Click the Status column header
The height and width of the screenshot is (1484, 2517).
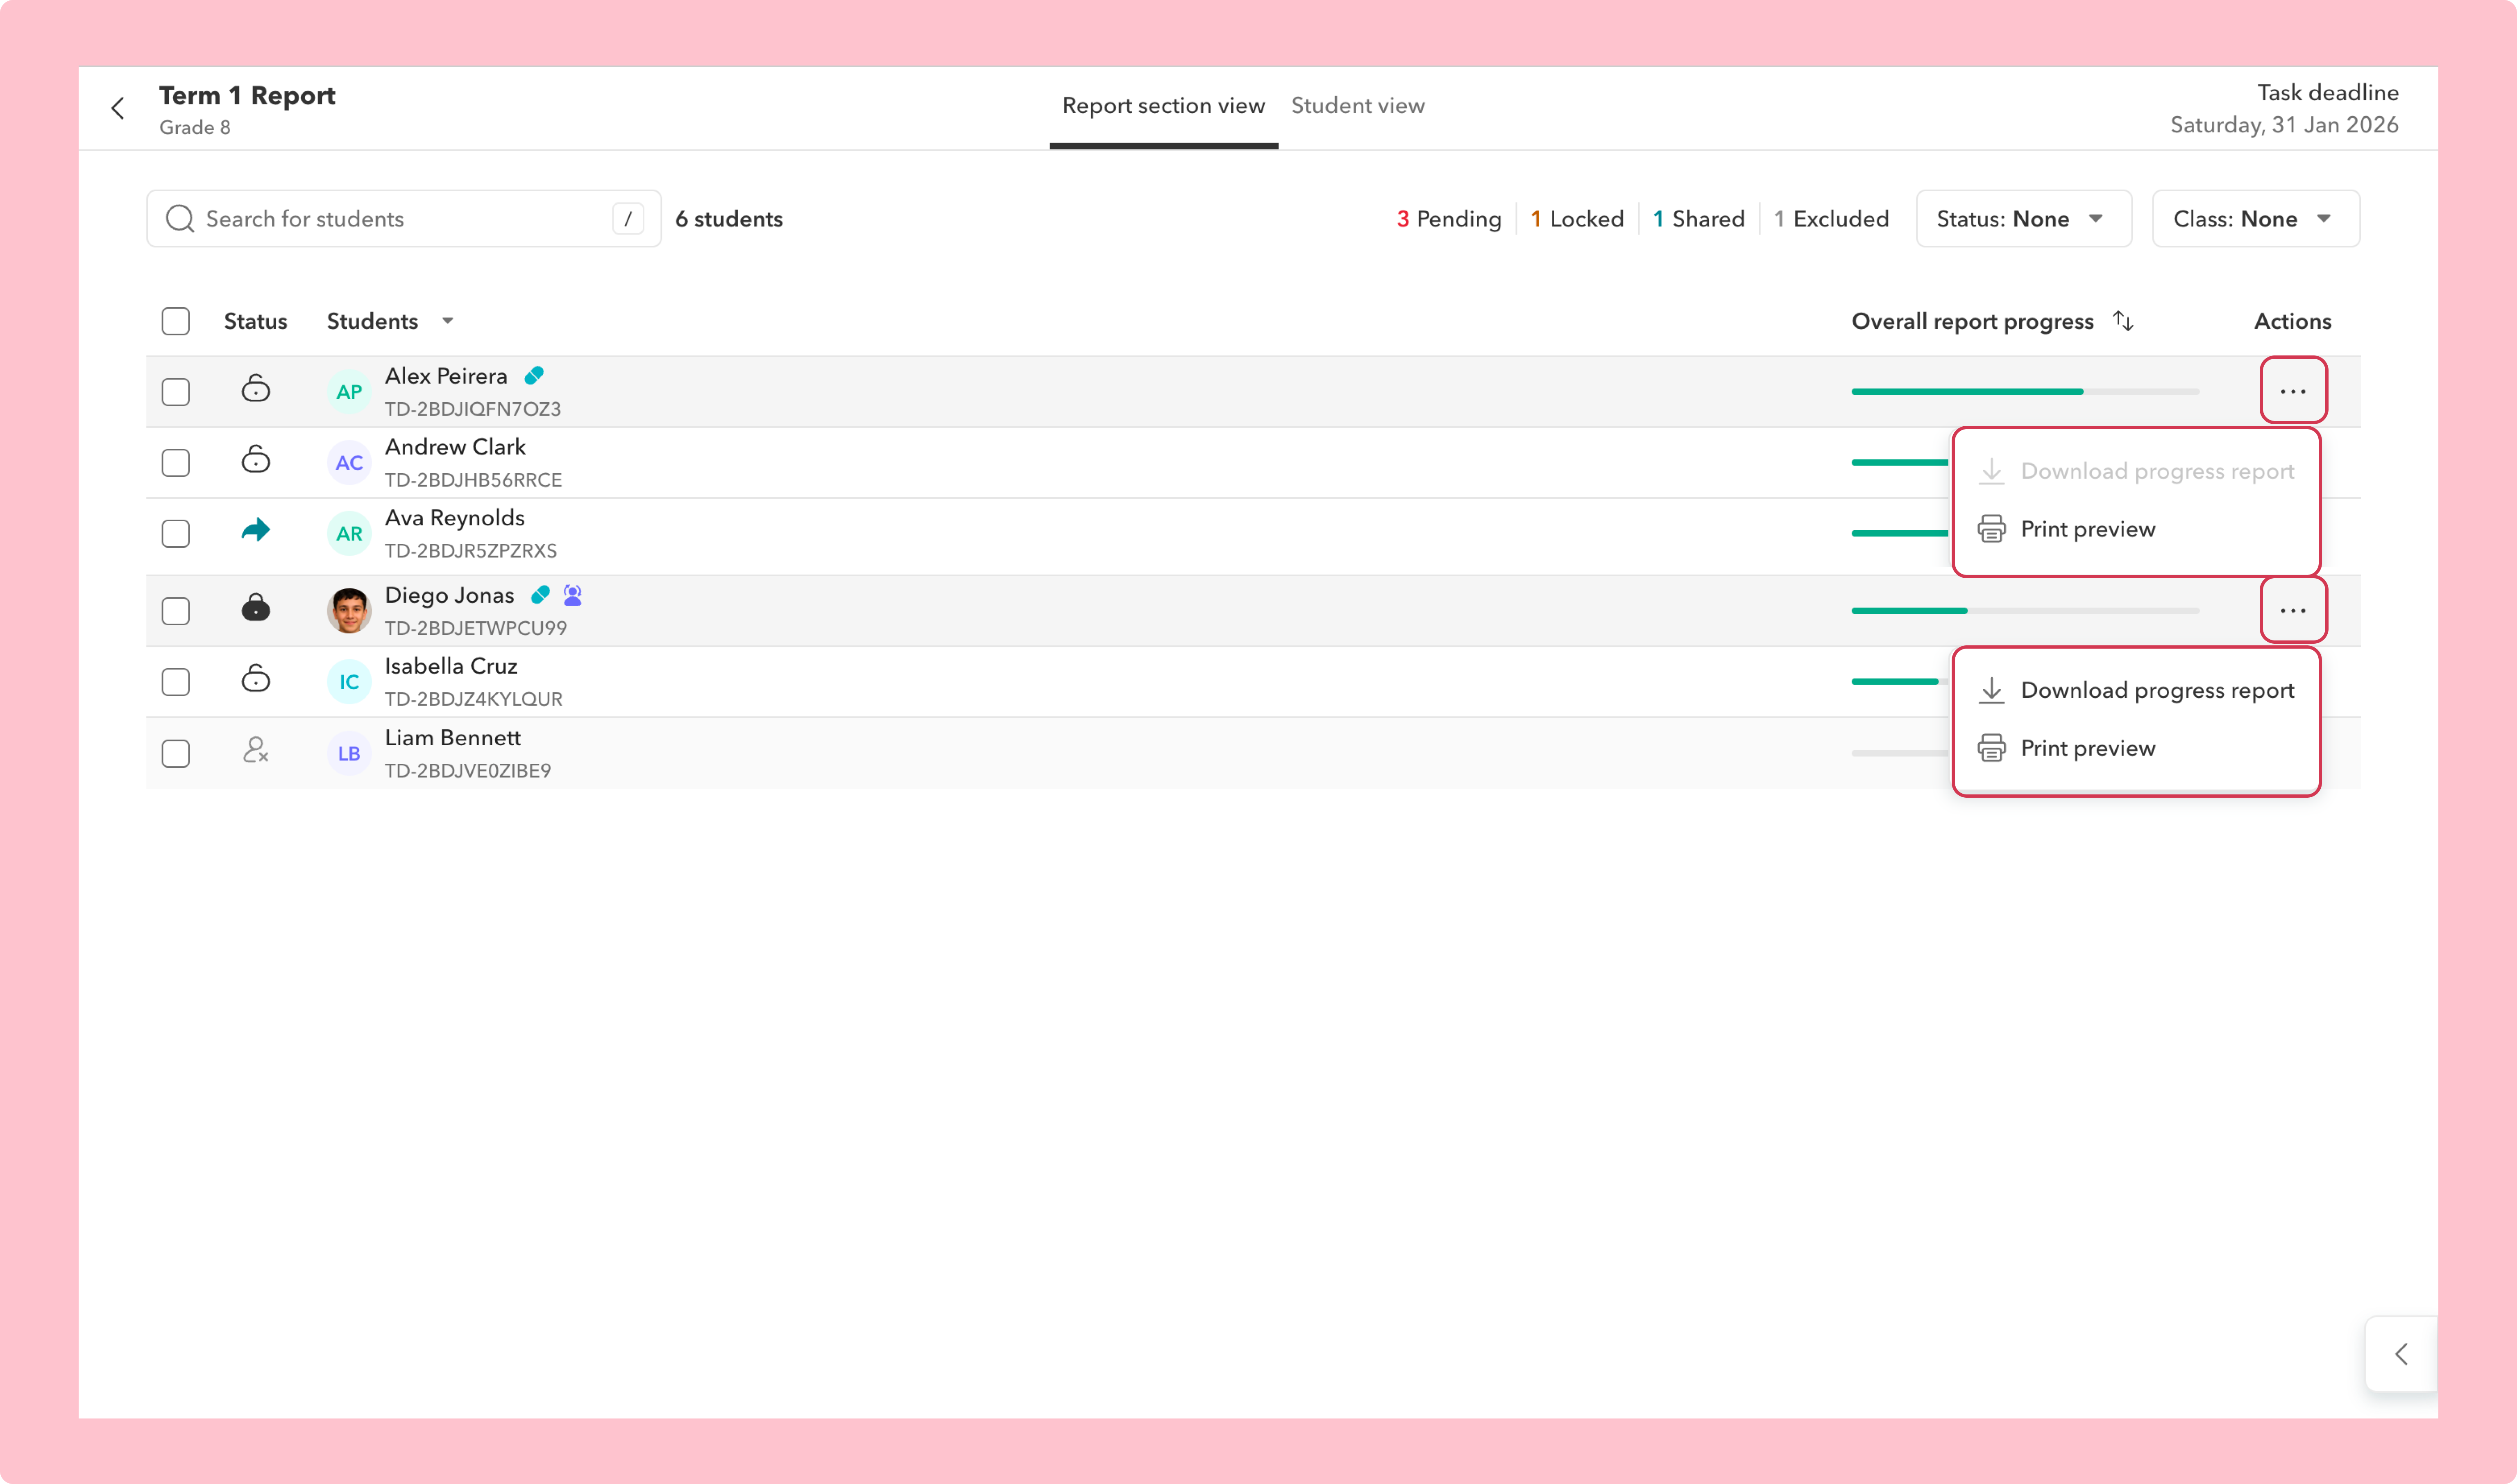point(255,321)
